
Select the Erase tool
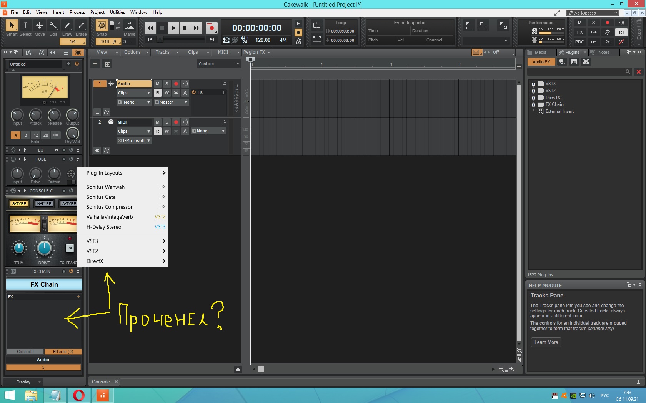tap(81, 26)
